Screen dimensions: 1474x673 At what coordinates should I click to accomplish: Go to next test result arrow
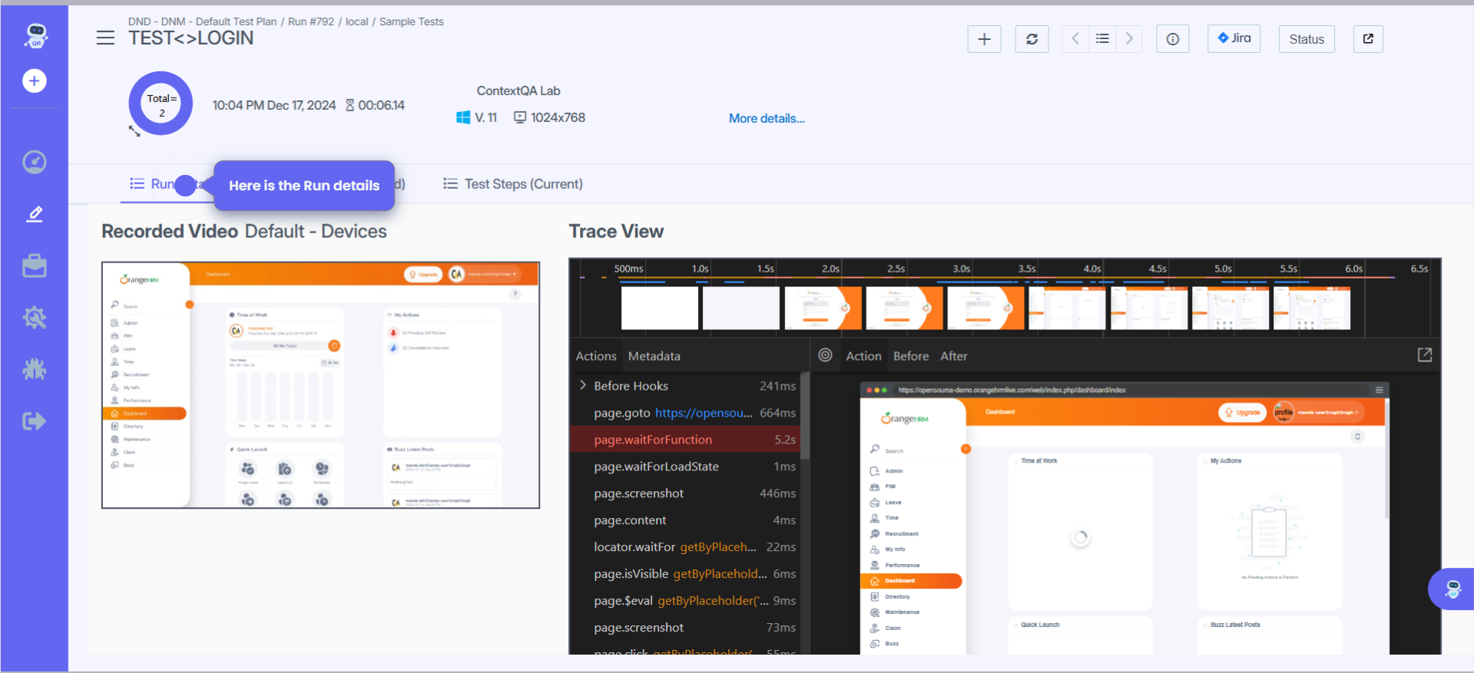click(1129, 39)
